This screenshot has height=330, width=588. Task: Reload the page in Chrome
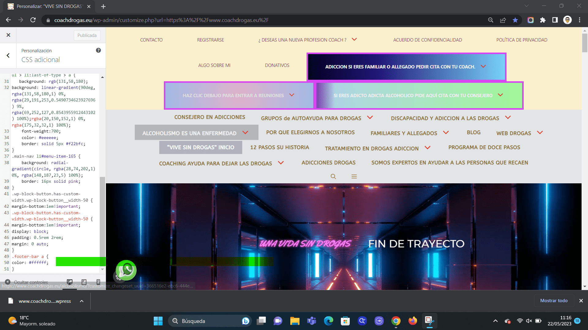[33, 20]
